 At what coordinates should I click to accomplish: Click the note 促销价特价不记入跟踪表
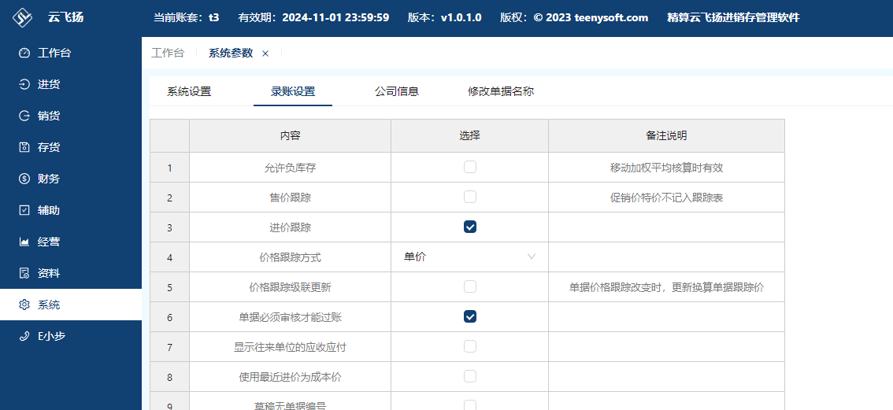[666, 198]
